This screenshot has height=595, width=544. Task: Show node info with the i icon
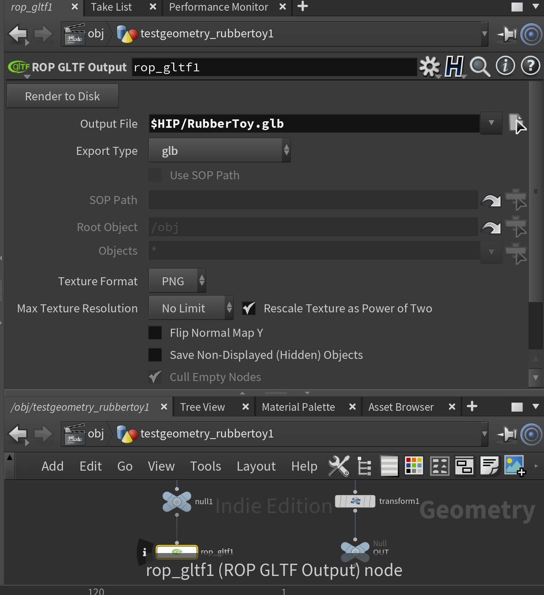[x=505, y=66]
